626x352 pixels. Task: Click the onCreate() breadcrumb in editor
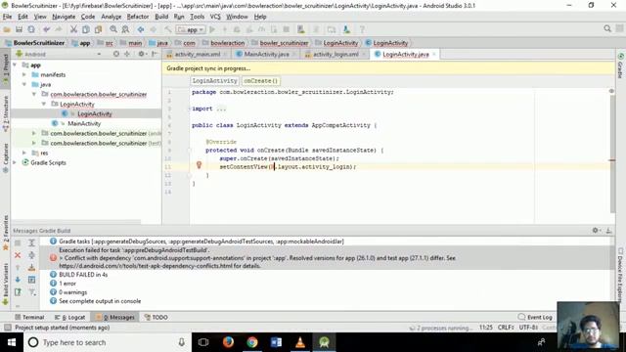click(261, 80)
